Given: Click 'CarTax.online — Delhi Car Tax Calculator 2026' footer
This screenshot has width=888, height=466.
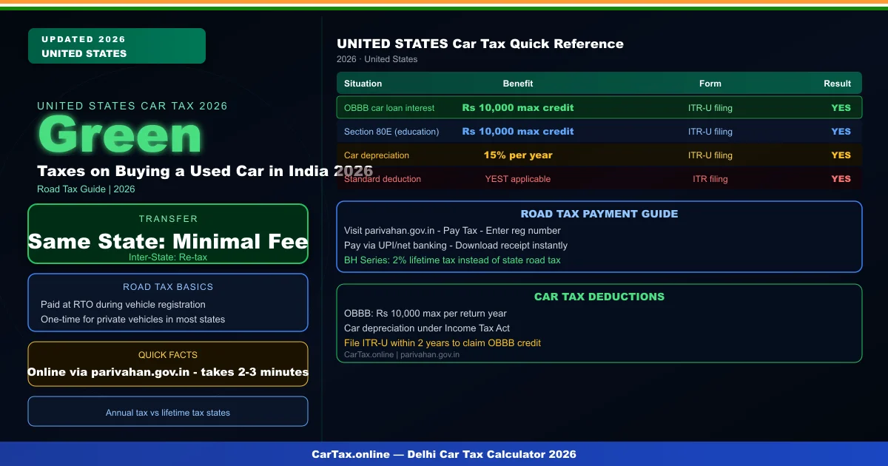Looking at the screenshot, I should (444, 454).
